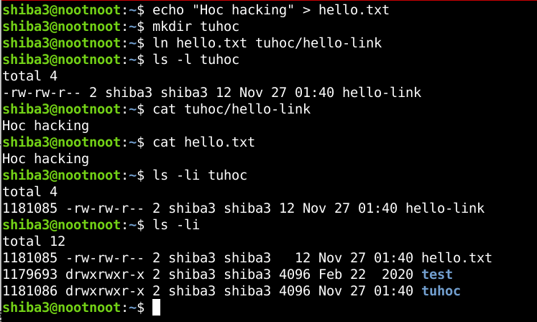Click the terminal cursor block at the last prompt
This screenshot has width=537, height=322.
coord(156,308)
